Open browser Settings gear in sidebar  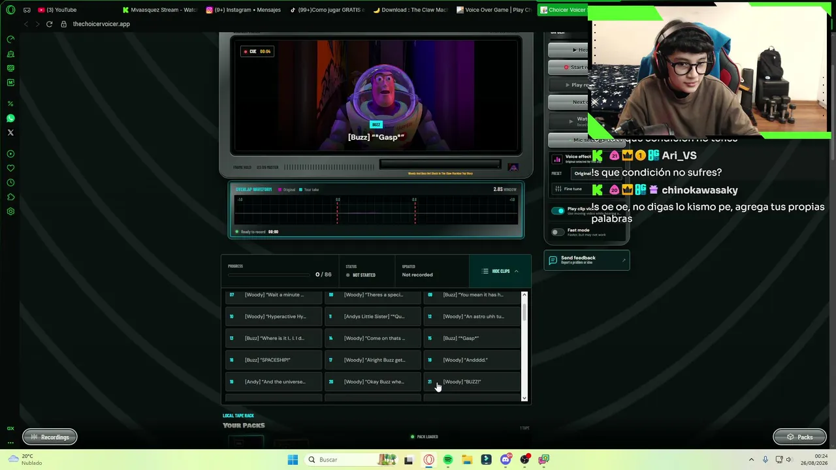(10, 211)
